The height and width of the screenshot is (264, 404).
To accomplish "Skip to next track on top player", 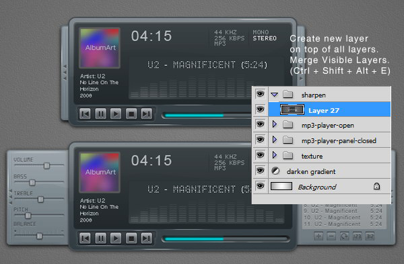I will tap(146, 114).
